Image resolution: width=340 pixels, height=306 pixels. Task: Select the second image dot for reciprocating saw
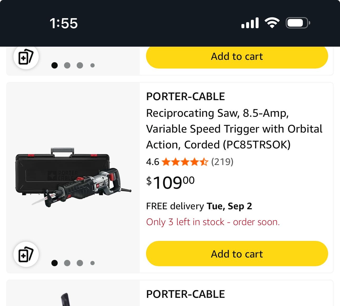pyautogui.click(x=67, y=263)
